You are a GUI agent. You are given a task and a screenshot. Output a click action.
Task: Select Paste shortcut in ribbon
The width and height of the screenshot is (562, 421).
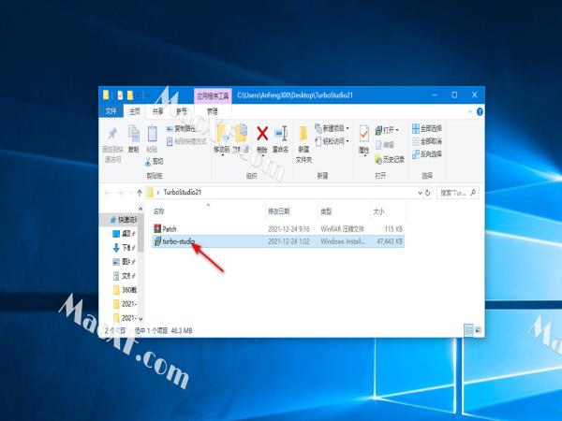click(x=186, y=141)
